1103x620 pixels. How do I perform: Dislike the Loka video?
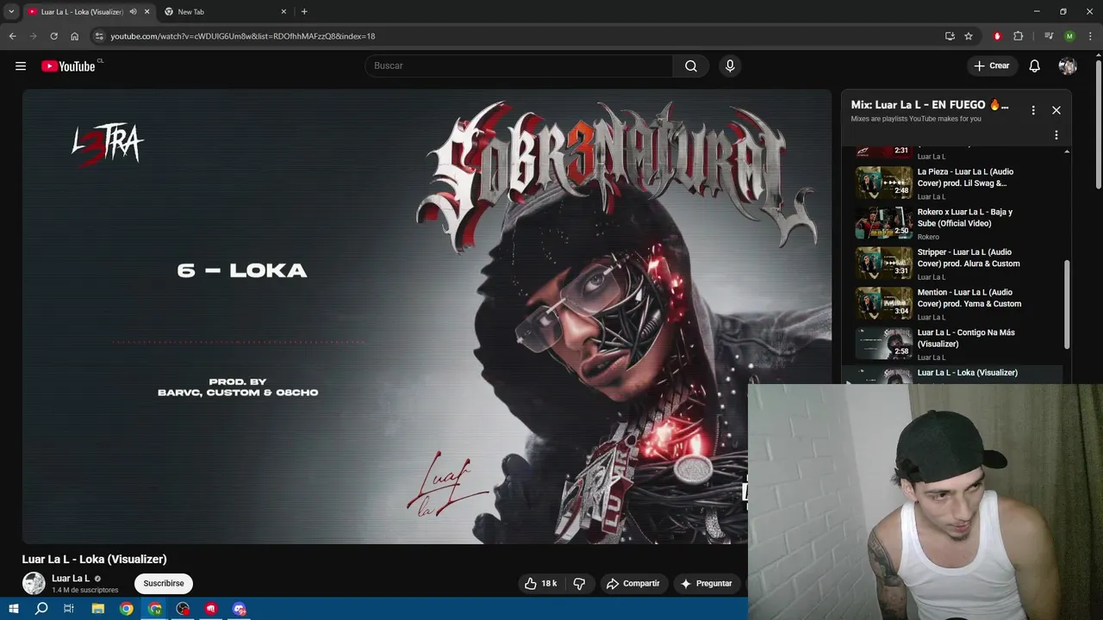pos(579,584)
